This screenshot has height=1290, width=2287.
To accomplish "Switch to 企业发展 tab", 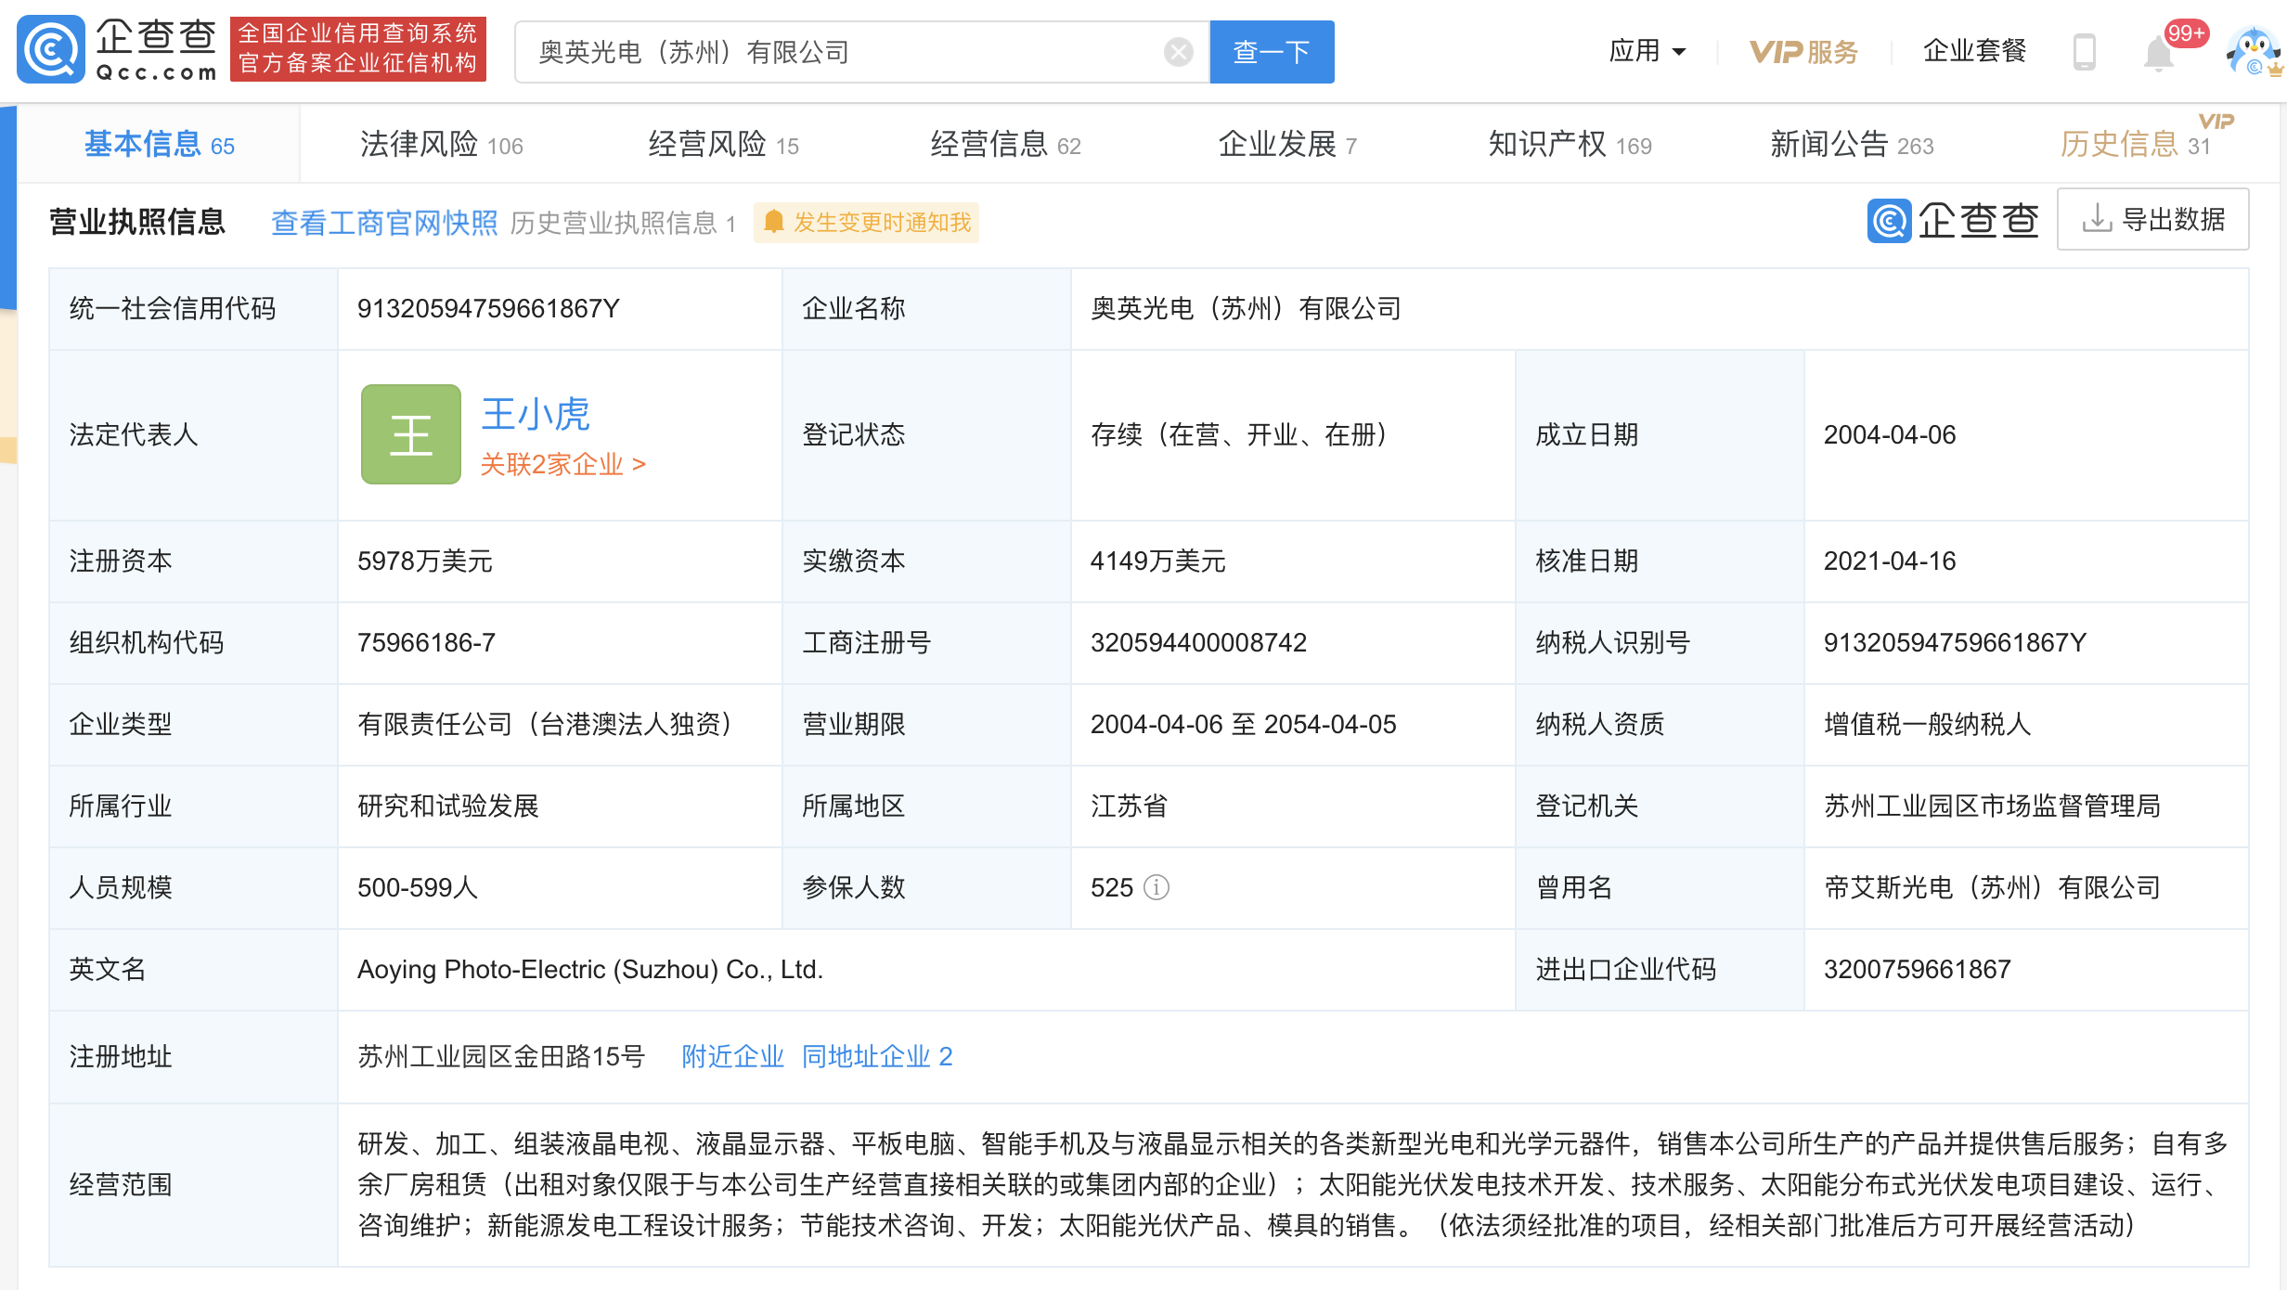I will [1288, 145].
